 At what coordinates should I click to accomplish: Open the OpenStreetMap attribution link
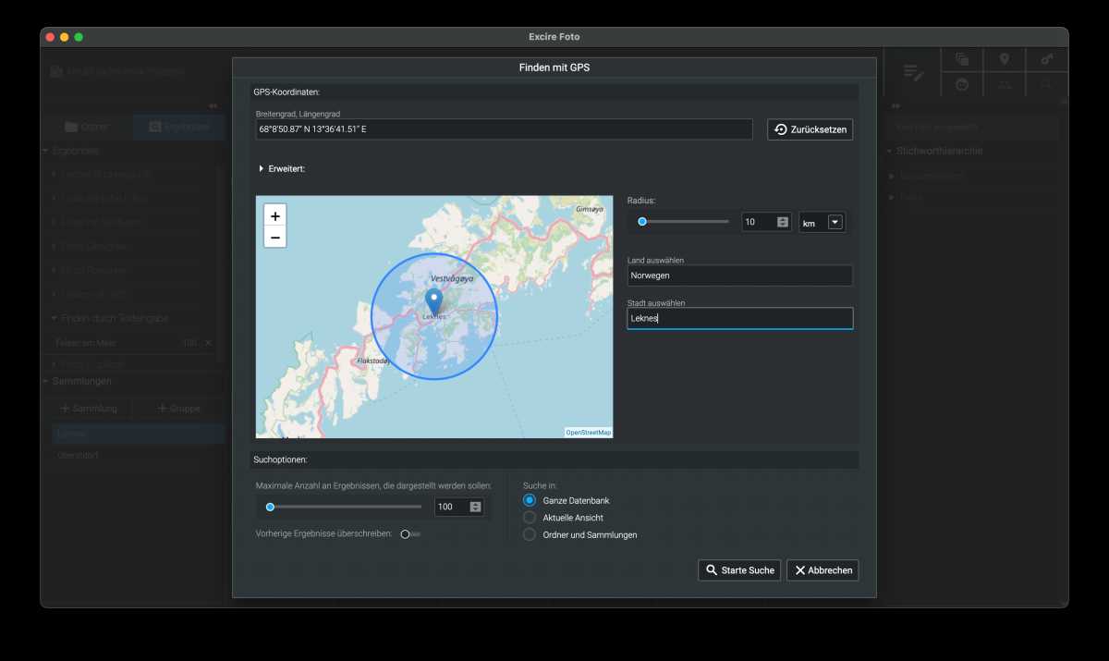click(x=588, y=433)
